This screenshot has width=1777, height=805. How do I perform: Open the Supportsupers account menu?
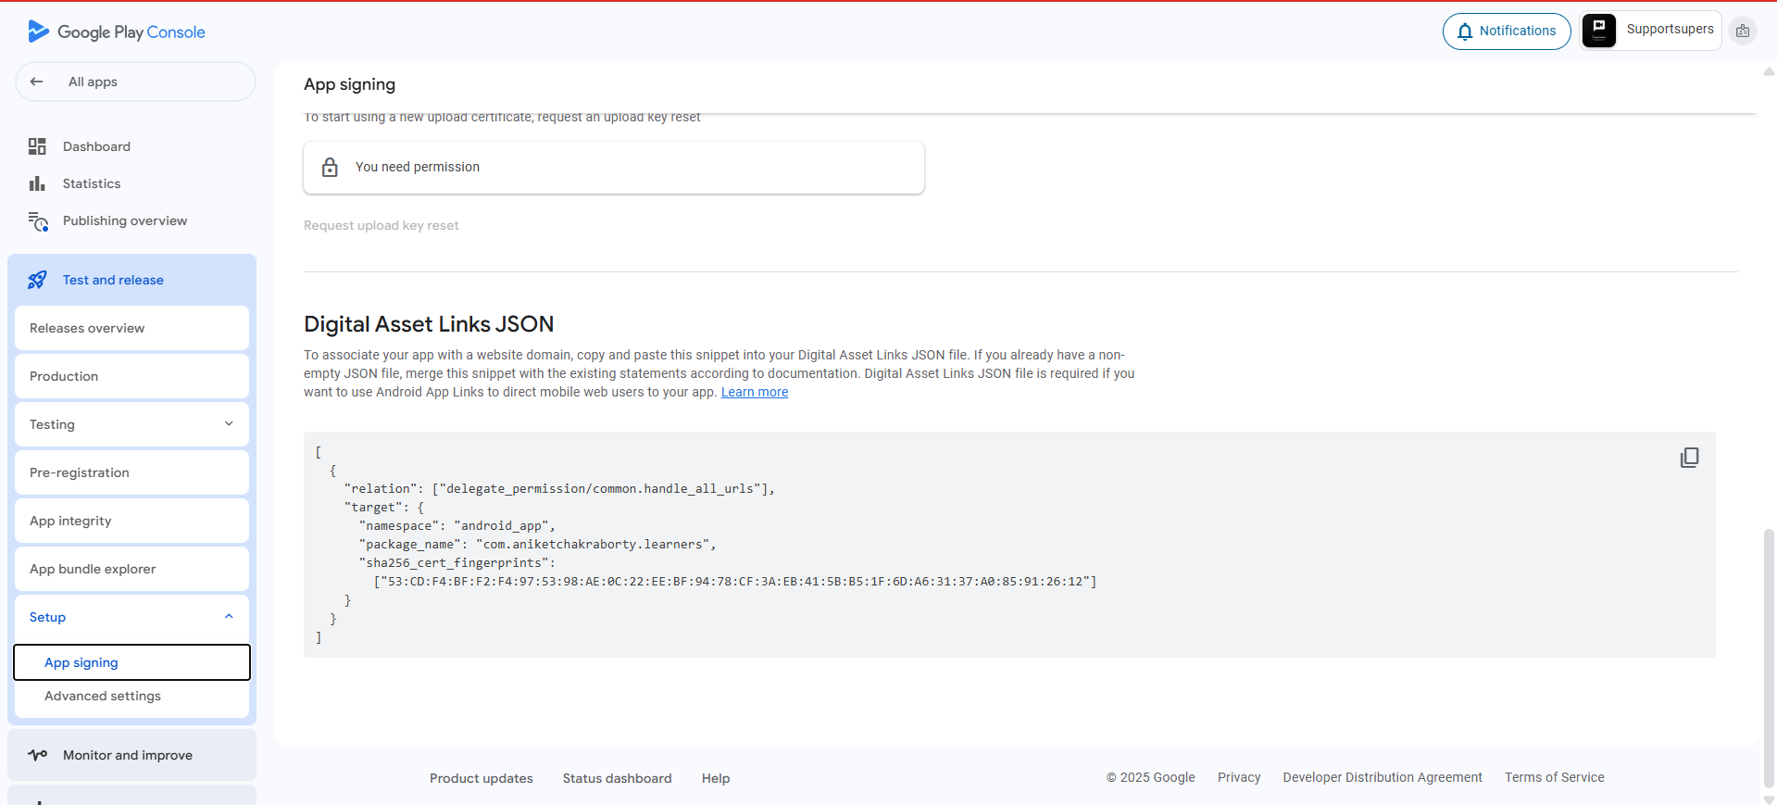point(1651,31)
